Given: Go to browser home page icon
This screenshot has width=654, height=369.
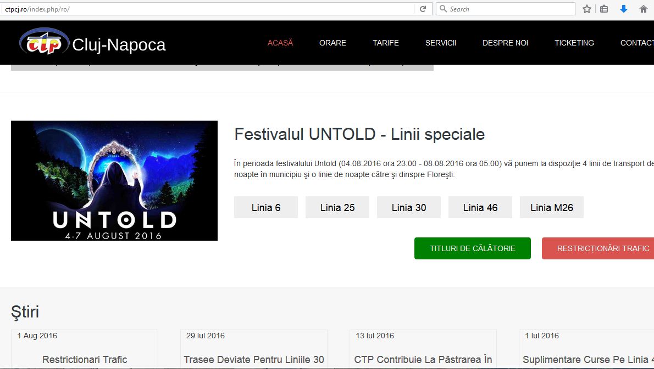Looking at the screenshot, I should click(x=644, y=9).
